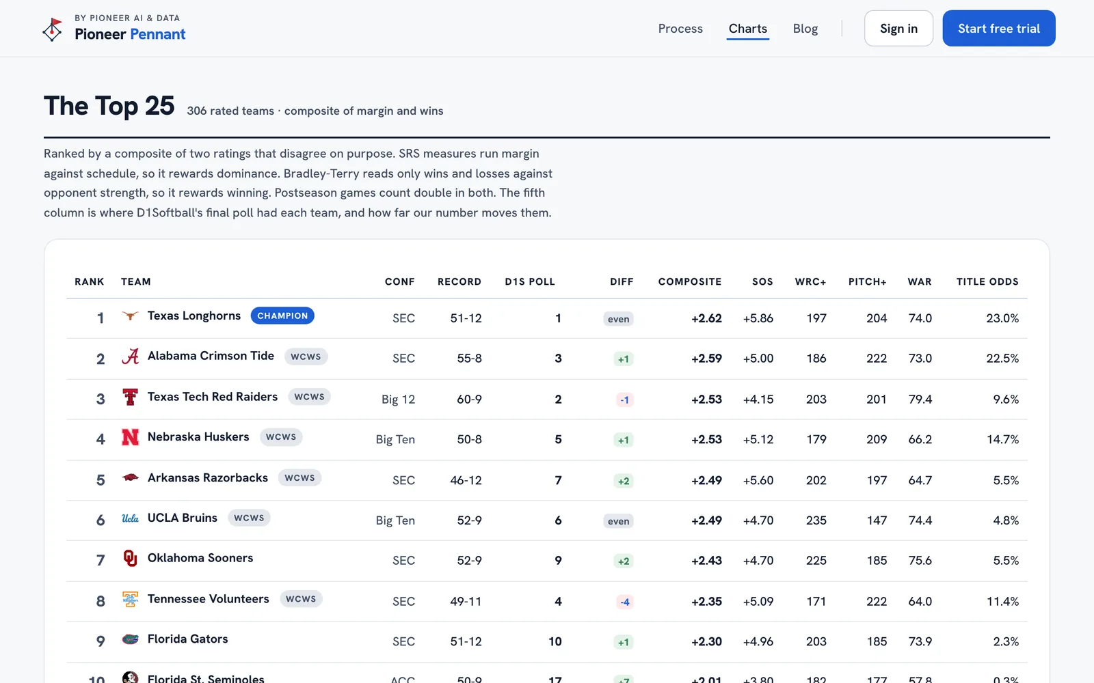Screen dimensions: 1094x683
Task: Click the D1S POLL column header
Action: pos(530,281)
